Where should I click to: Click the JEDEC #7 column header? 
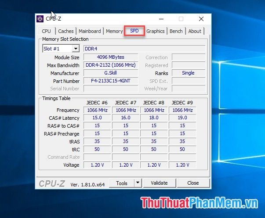click(126, 103)
